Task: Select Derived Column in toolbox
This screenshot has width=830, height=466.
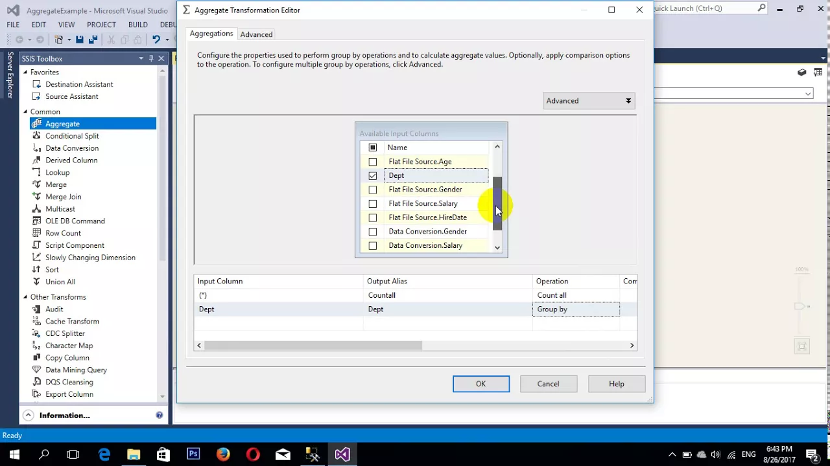Action: tap(71, 161)
